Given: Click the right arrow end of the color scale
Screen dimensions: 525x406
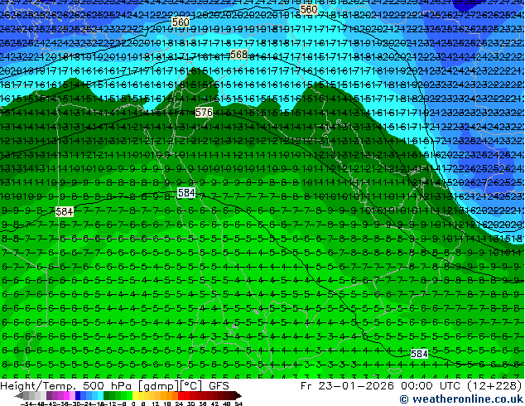Looking at the screenshot, I should click(238, 395).
